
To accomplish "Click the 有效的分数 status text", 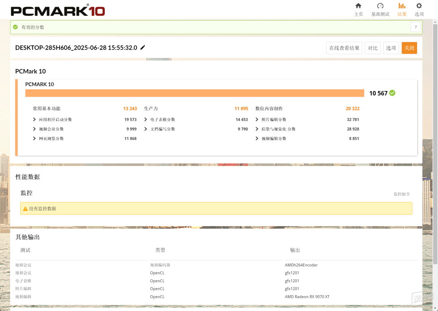I will point(33,27).
